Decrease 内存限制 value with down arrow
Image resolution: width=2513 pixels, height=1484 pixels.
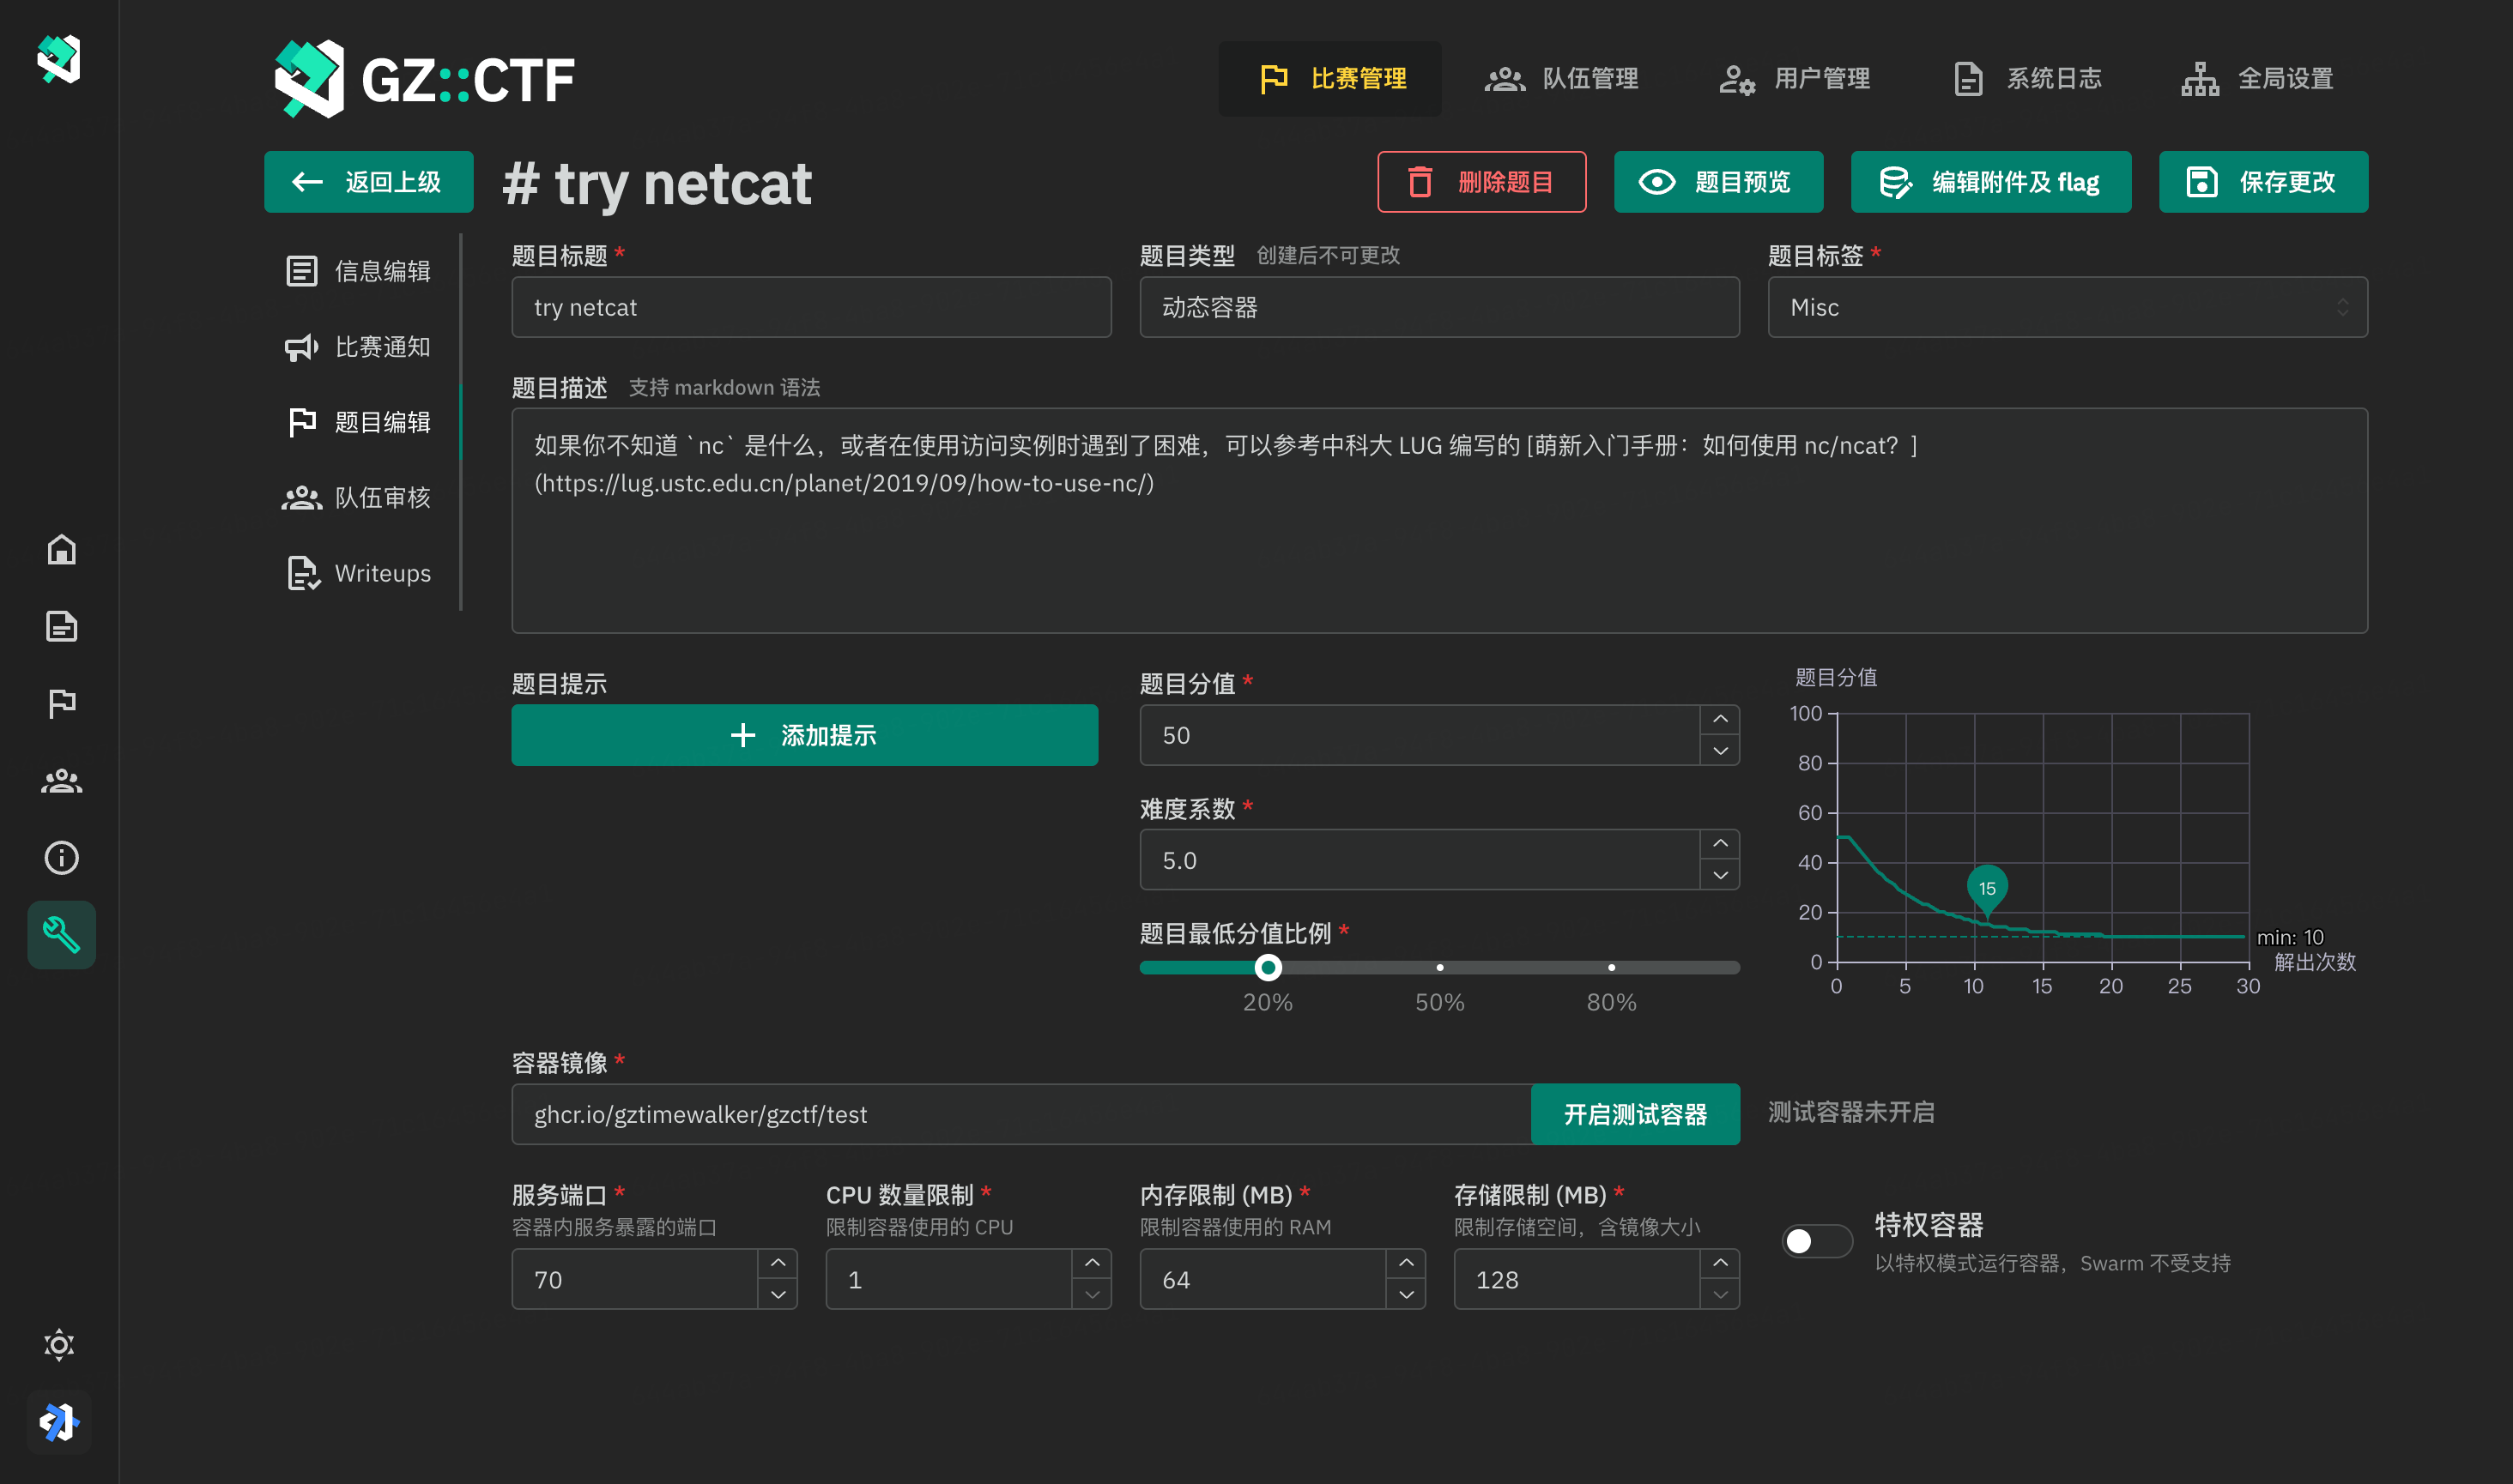pyautogui.click(x=1406, y=1295)
